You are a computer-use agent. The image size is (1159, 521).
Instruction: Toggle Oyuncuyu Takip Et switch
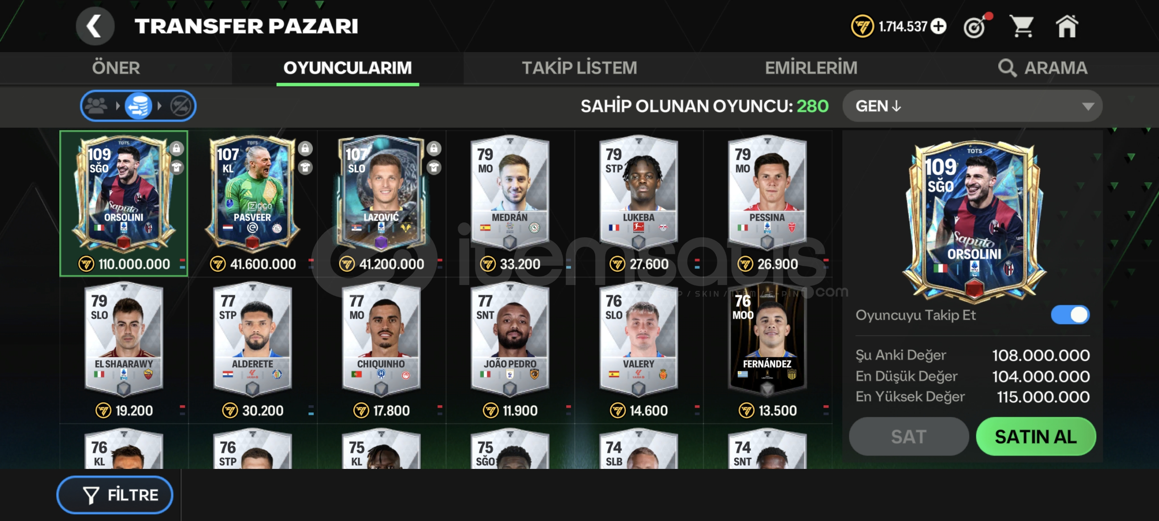coord(1070,315)
